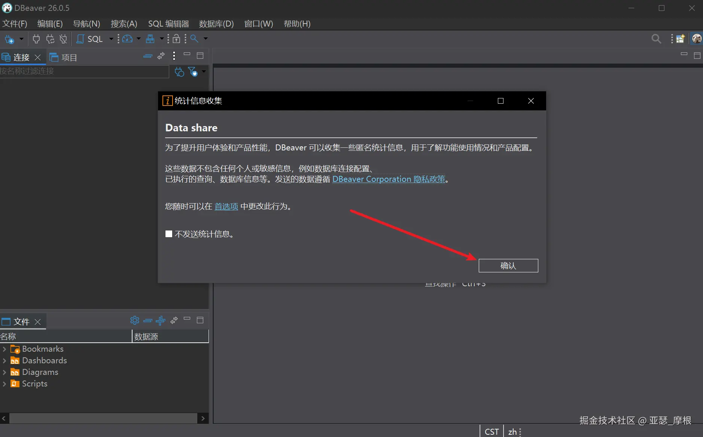Open the 导航(N) menu

[x=86, y=24]
